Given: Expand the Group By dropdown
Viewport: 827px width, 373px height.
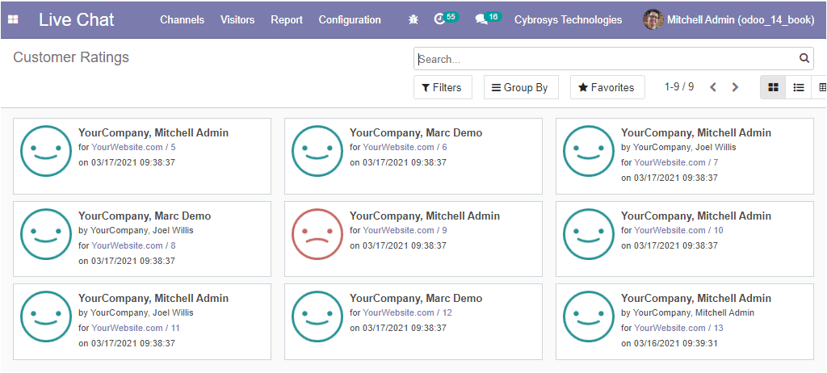Looking at the screenshot, I should [520, 87].
